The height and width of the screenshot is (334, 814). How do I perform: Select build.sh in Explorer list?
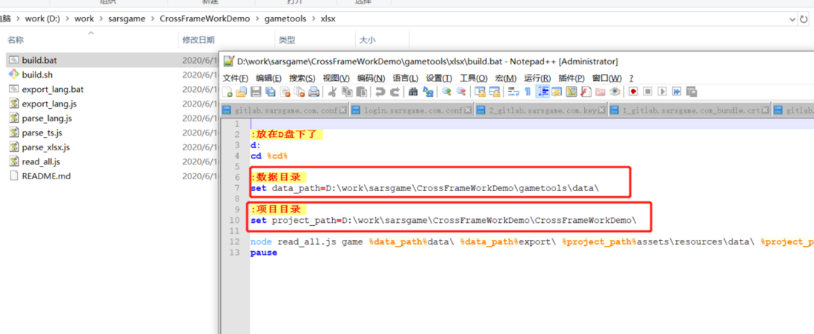tap(37, 75)
